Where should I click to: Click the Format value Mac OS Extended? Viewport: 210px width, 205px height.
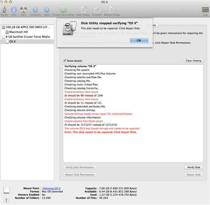(52, 192)
